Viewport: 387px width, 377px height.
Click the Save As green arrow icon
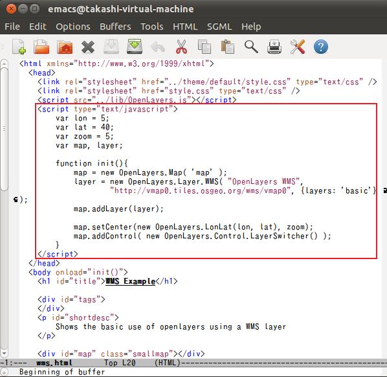[135, 46]
